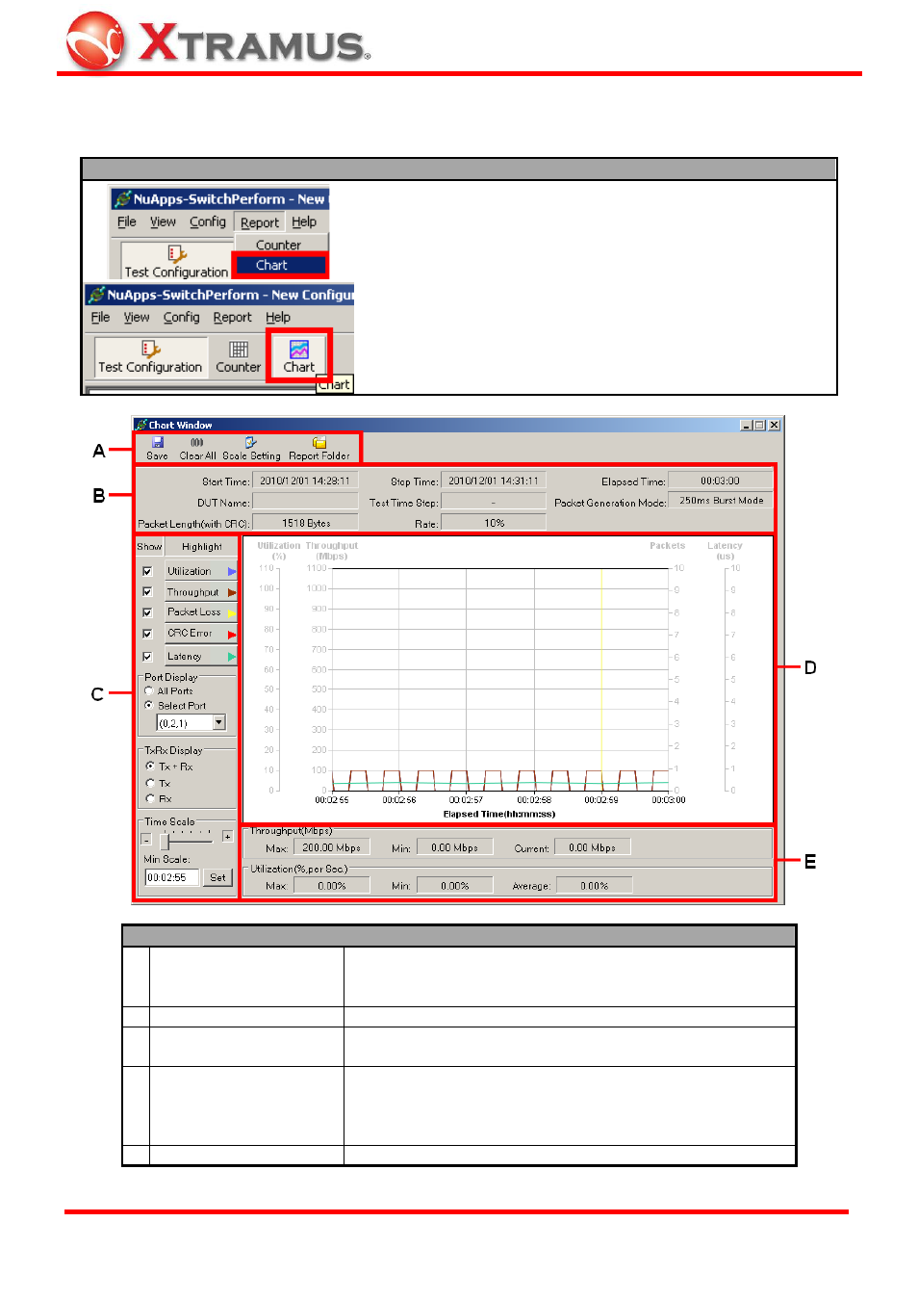Image resolution: width=918 pixels, height=1300 pixels.
Task: Open Report menu in New Configu window
Action: pyautogui.click(x=232, y=317)
